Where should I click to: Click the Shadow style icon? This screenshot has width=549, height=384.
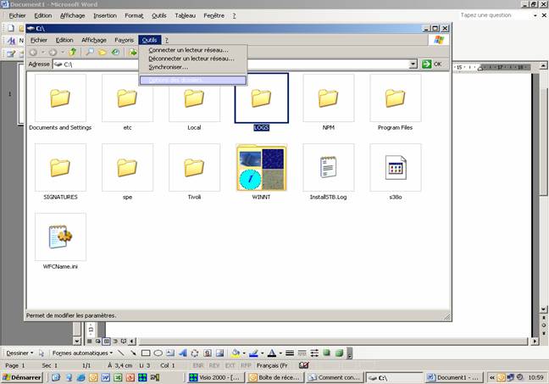(327, 353)
